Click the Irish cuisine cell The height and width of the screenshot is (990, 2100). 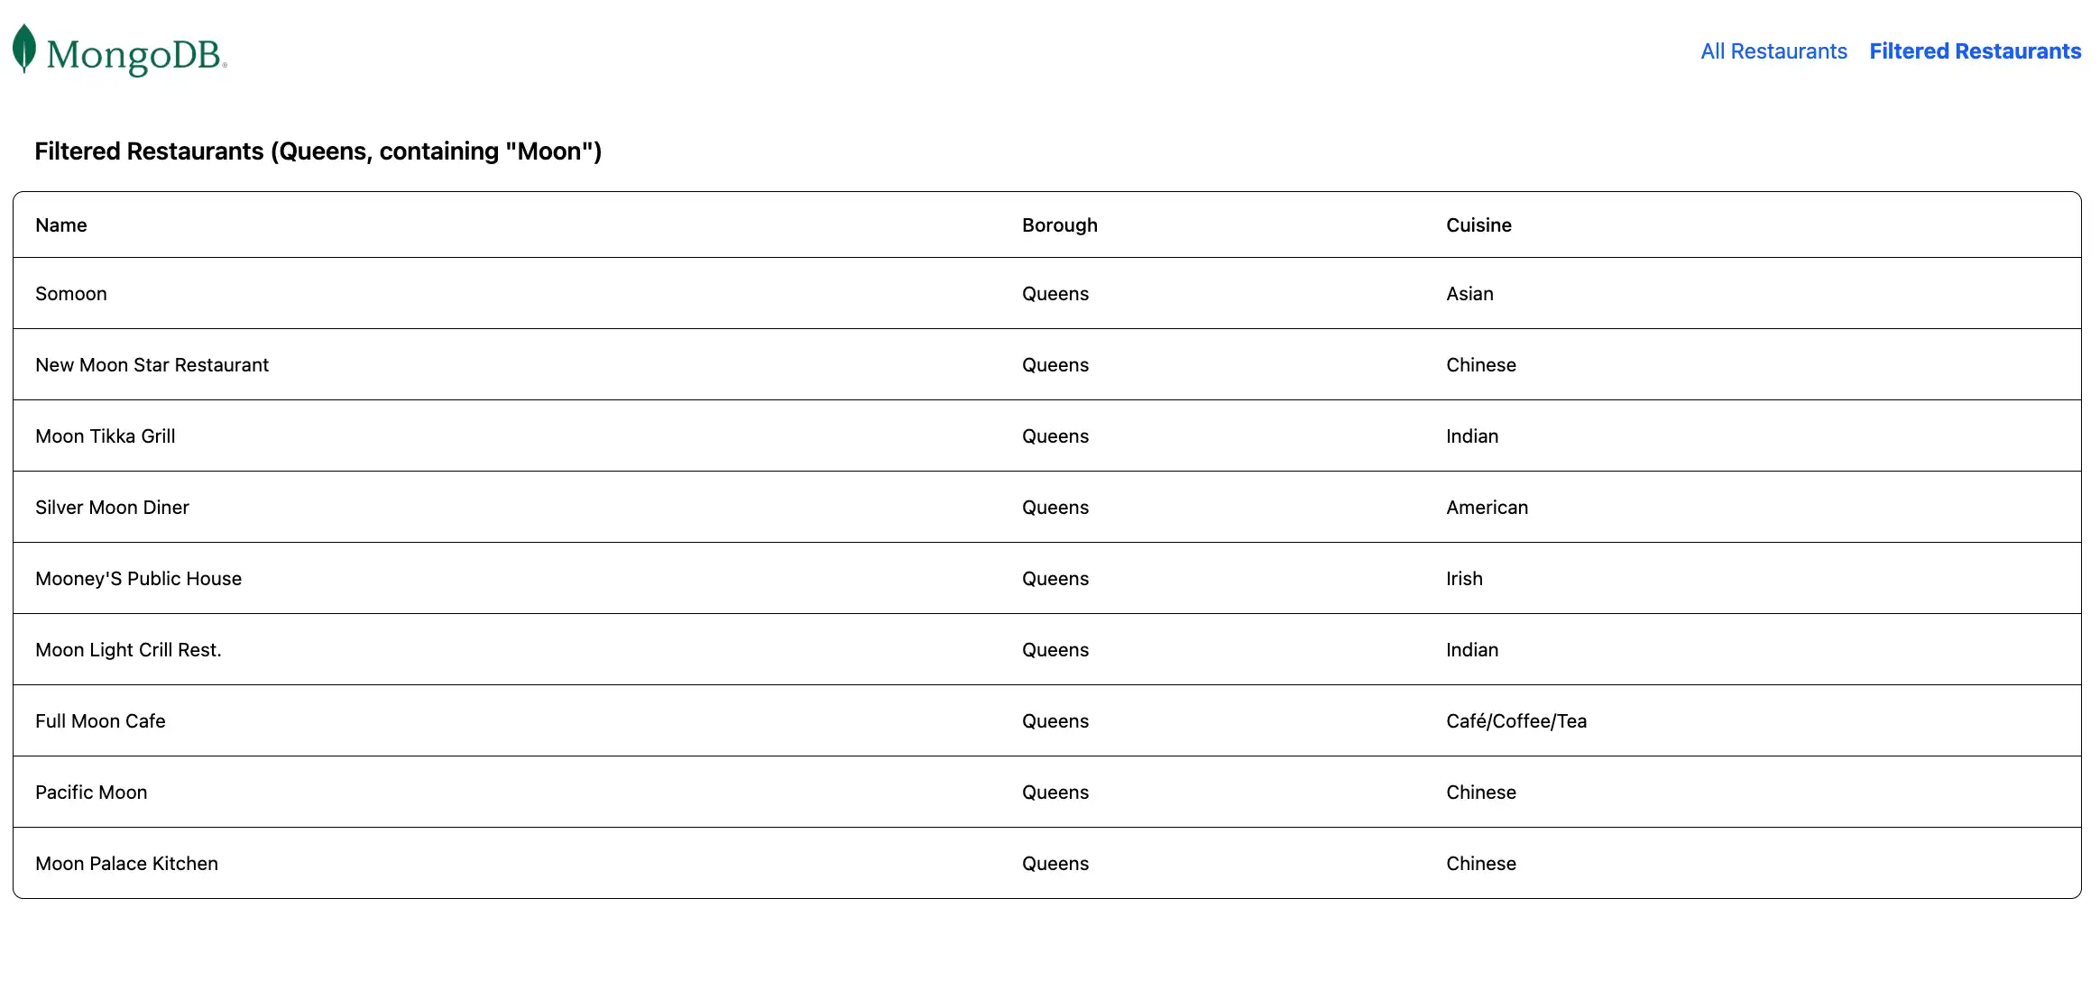coord(1464,579)
